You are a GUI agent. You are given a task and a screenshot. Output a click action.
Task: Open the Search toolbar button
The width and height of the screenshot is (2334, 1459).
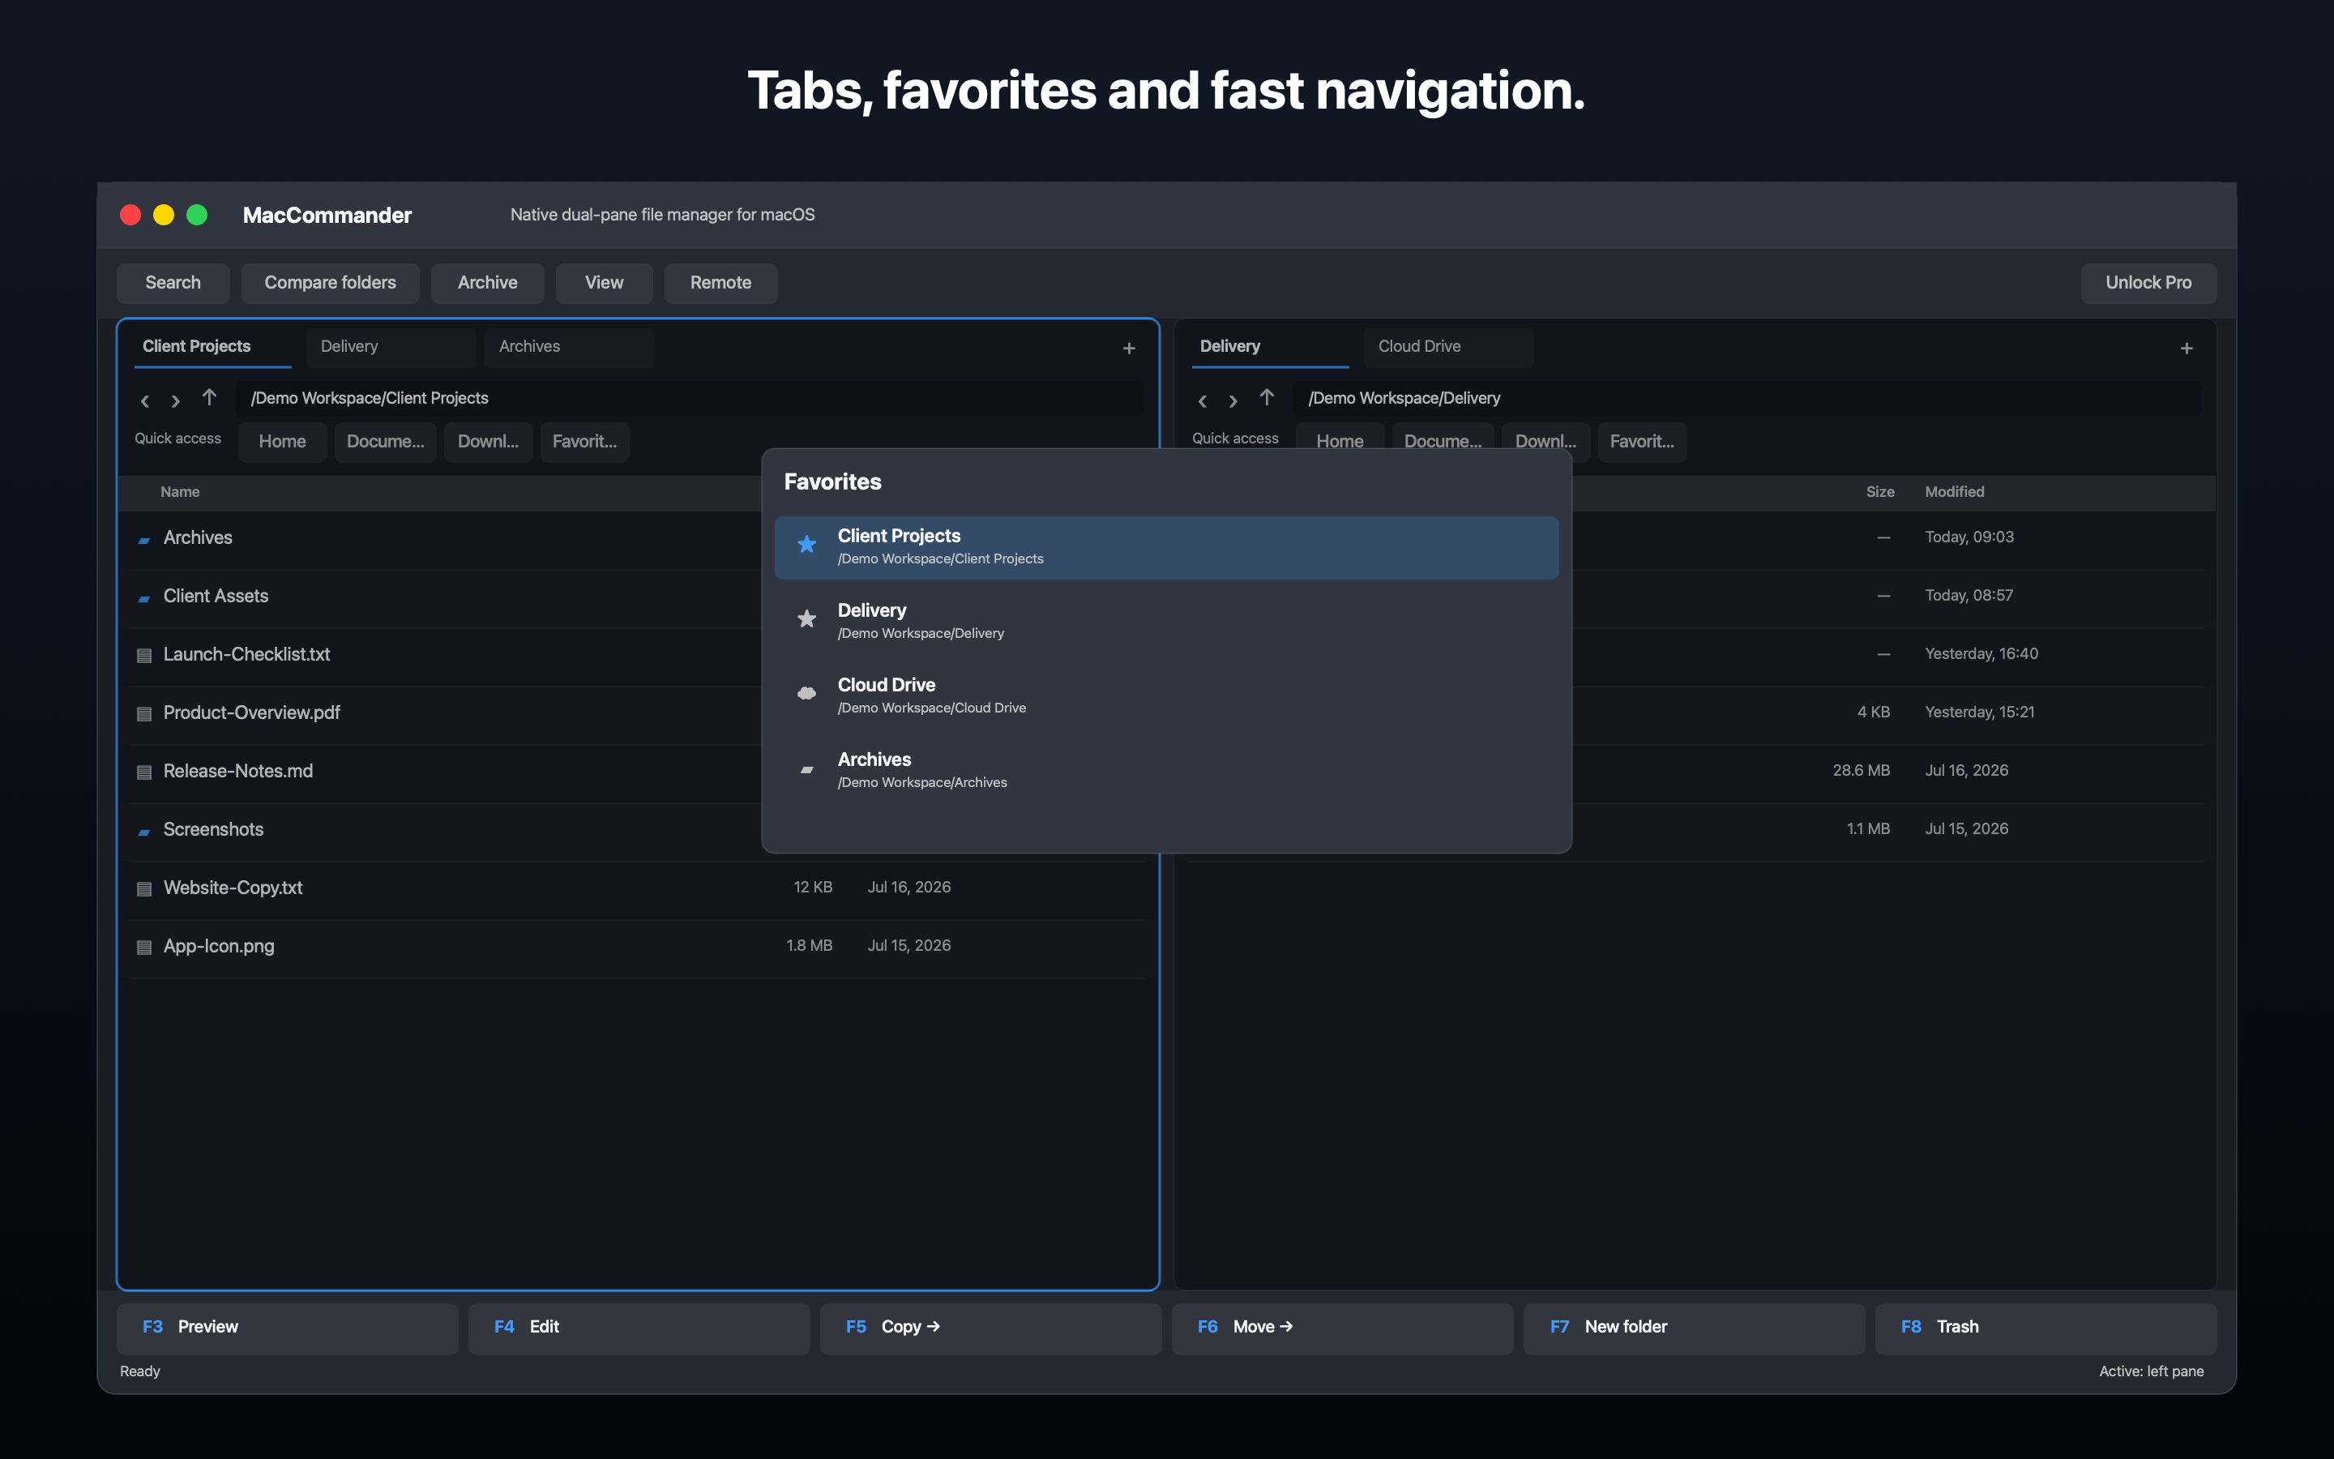173,283
